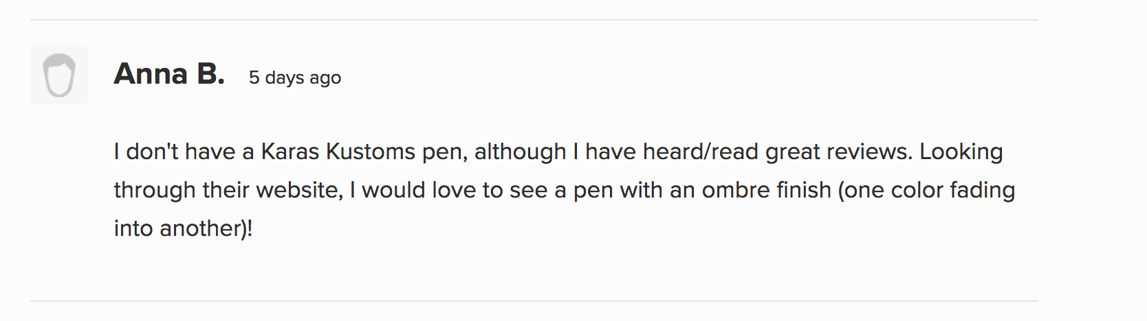
Task: Click 'into another)!' on the last line
Action: coord(184,228)
